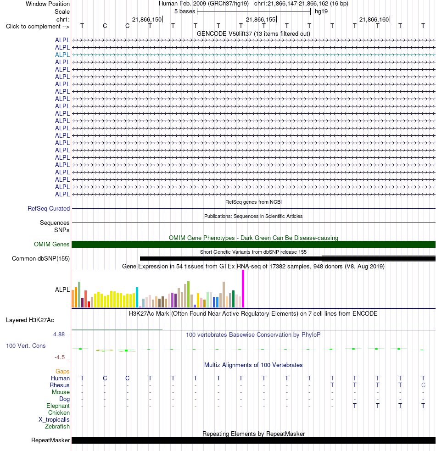The image size is (436, 451).
Task: Open the OMIM Gene Phenotypes track title
Action: (253, 238)
